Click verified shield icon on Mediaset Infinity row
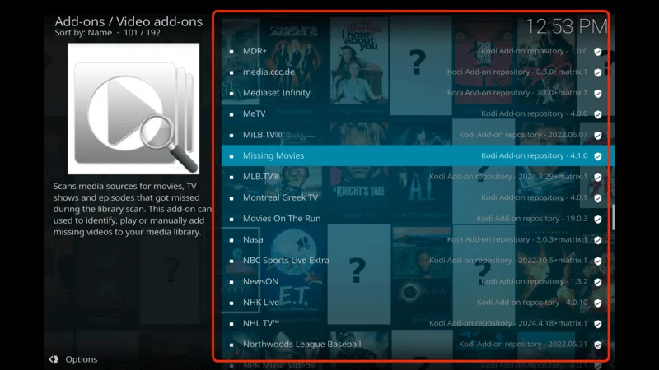Image resolution: width=659 pixels, height=370 pixels. coord(598,94)
